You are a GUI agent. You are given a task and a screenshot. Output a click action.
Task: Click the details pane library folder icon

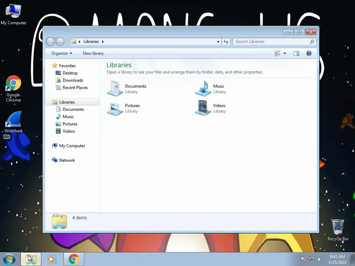(x=59, y=221)
